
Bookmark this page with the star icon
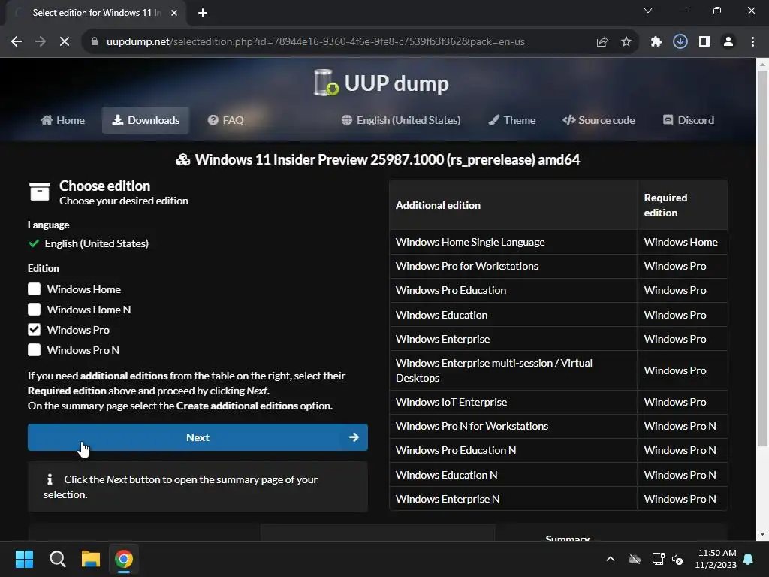626,42
